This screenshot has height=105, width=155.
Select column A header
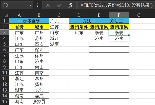click(19, 15)
